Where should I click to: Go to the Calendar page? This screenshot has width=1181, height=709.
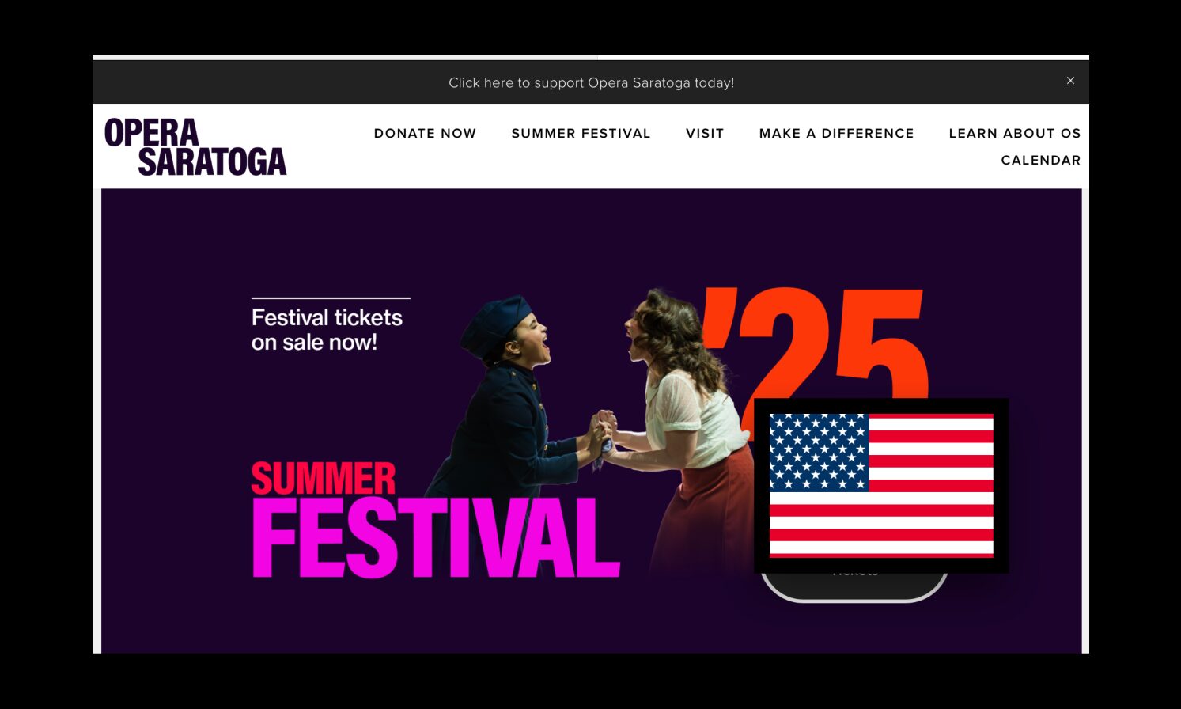1041,160
